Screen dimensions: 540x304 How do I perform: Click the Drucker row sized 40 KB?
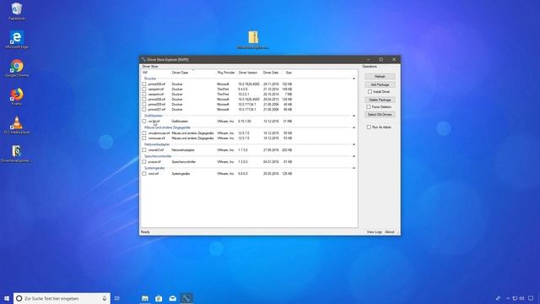pos(218,104)
